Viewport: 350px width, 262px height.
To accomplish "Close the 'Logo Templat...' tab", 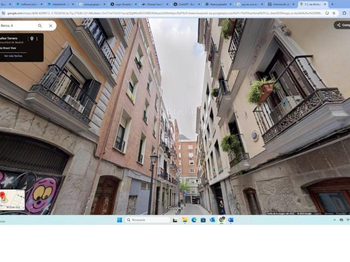I will click(136, 4).
